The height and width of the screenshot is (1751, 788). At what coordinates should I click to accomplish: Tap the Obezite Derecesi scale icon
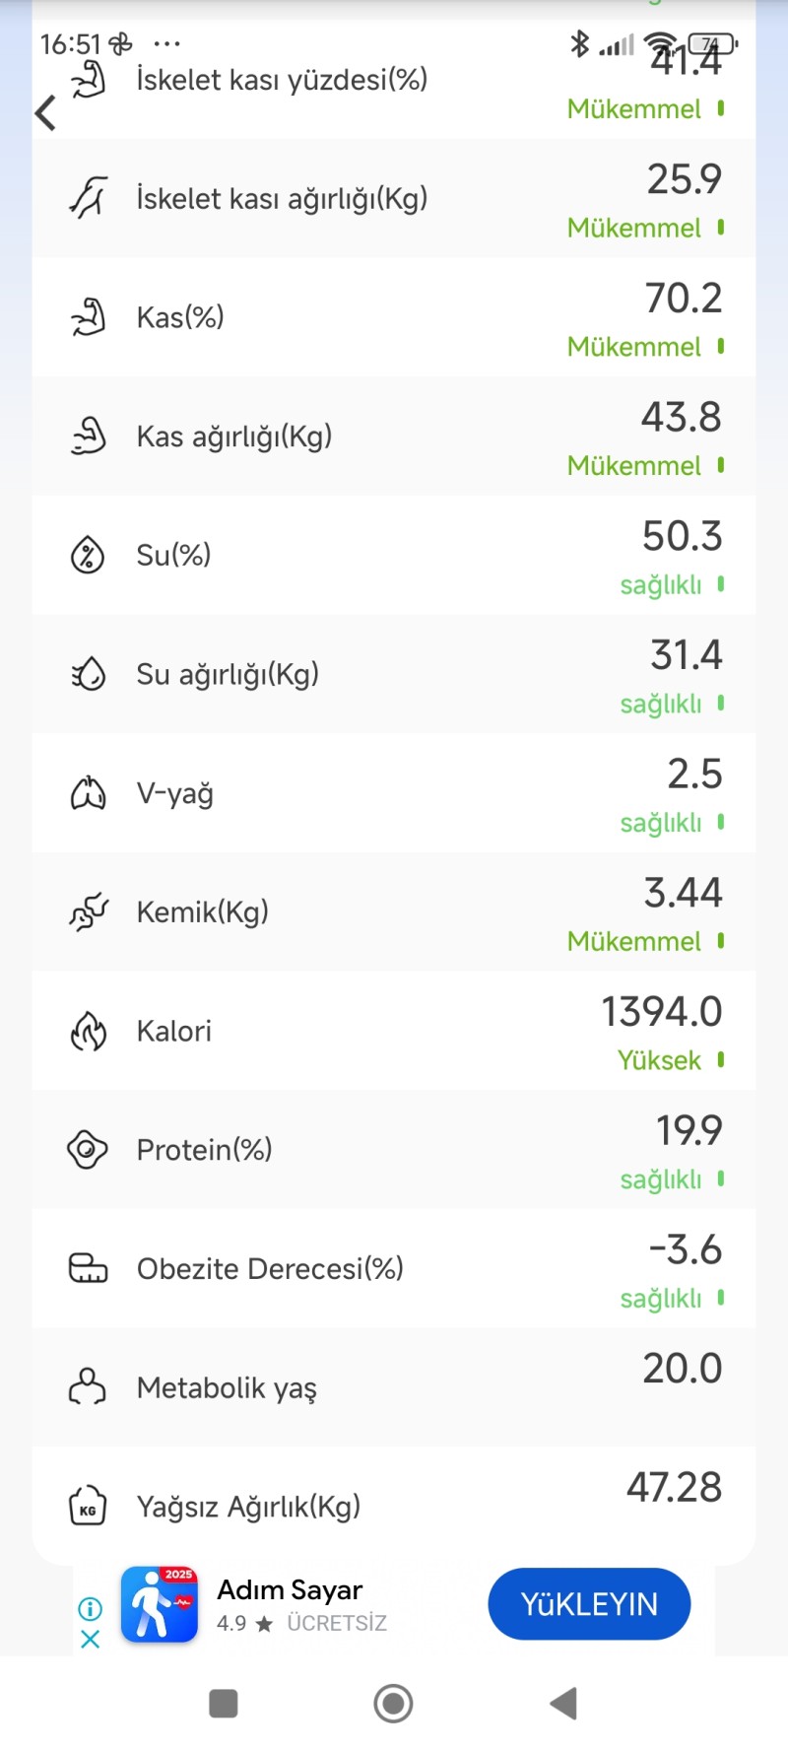coord(88,1268)
